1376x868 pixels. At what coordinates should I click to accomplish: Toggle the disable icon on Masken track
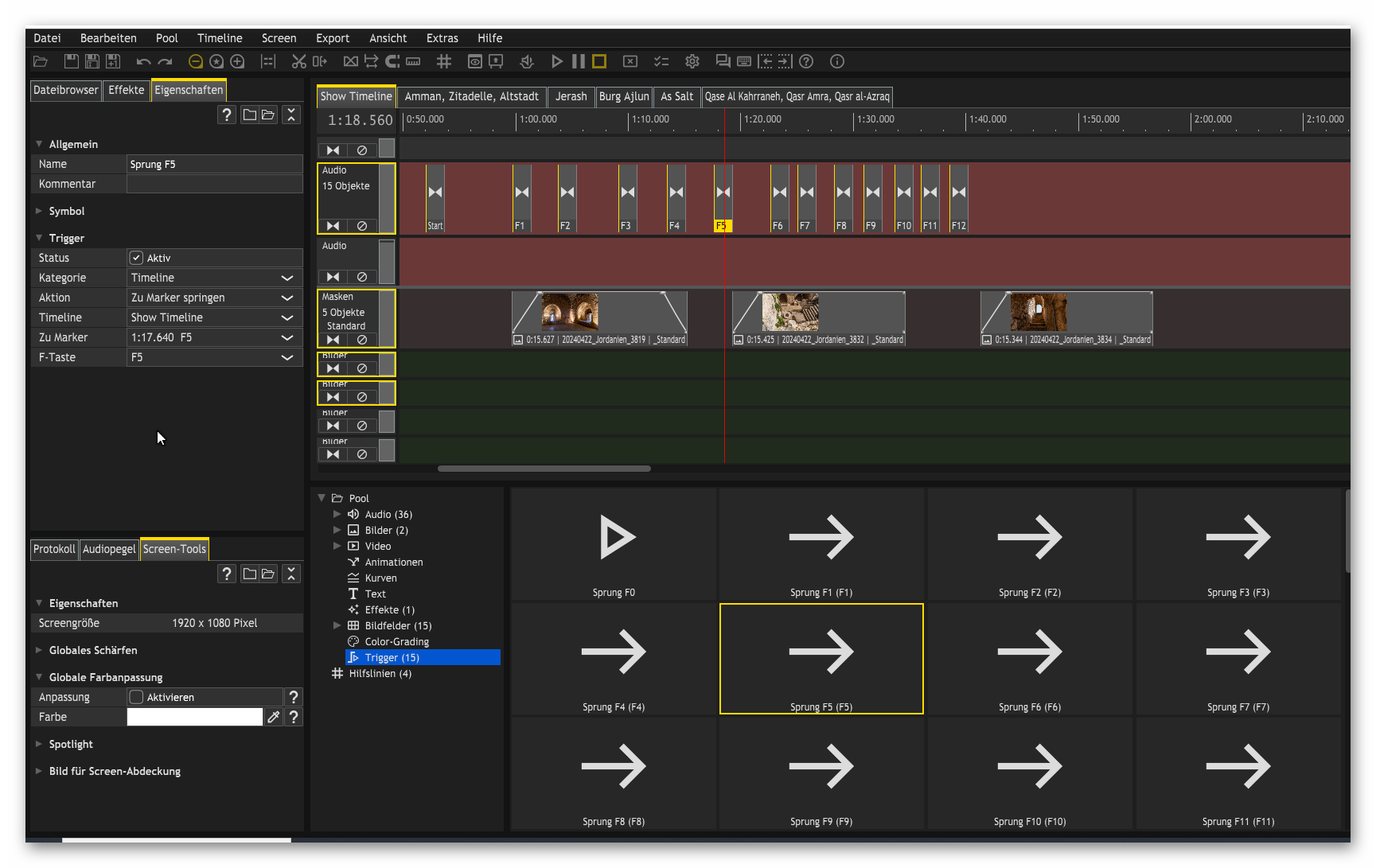click(362, 340)
